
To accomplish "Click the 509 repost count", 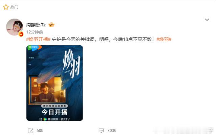I will point(40,131).
